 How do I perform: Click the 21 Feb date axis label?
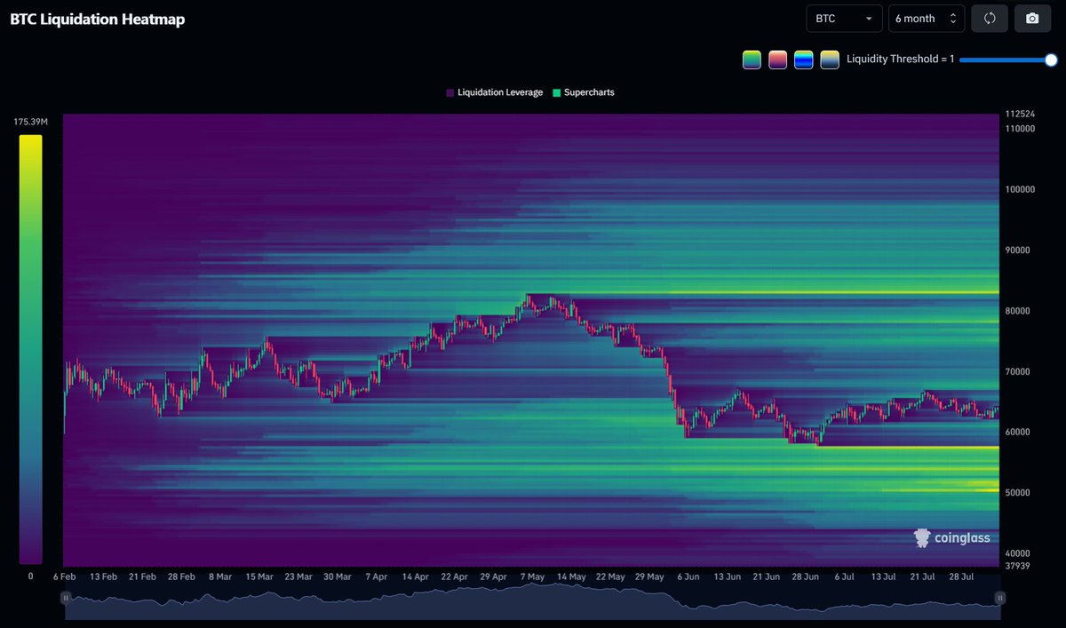[142, 576]
